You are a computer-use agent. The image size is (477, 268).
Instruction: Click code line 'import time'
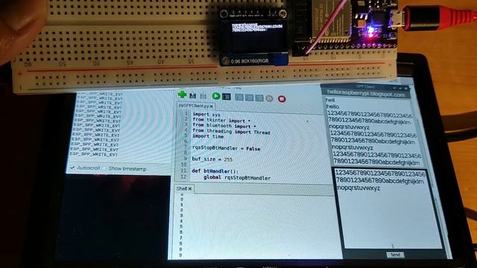208,136
